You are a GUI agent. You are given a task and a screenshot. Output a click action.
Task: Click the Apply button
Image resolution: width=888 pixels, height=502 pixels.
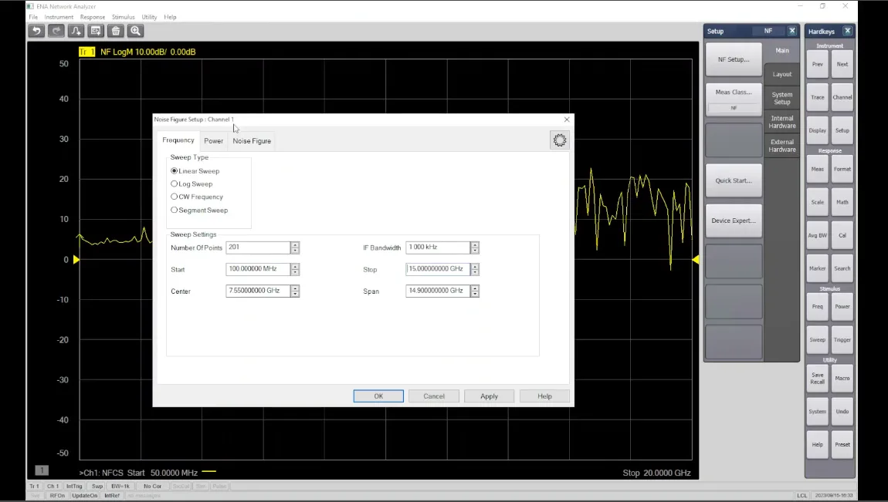tap(490, 396)
